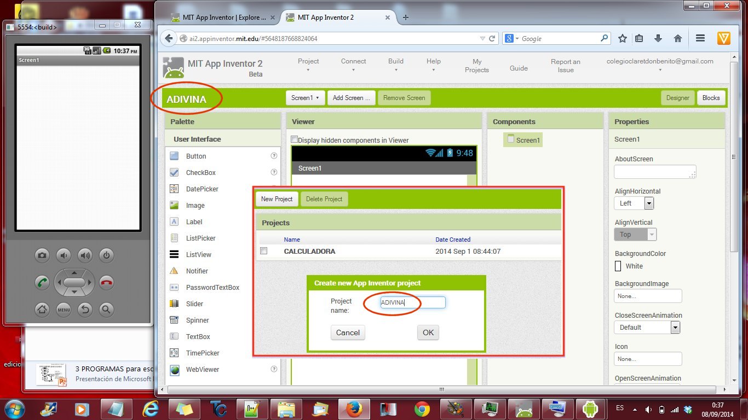Lower volume with the emulator's volume-down button

[x=64, y=255]
